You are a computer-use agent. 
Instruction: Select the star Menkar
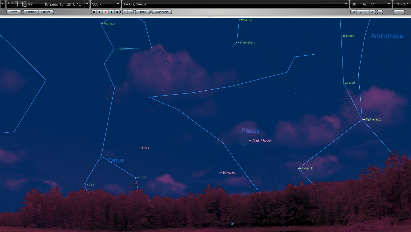click(101, 24)
